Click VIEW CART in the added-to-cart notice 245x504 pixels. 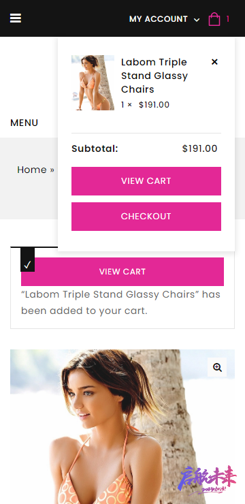click(122, 272)
